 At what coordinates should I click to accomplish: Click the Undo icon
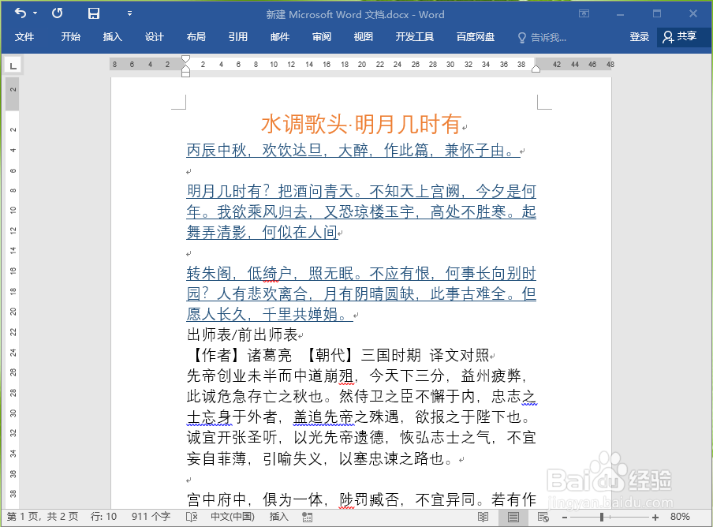pyautogui.click(x=21, y=12)
